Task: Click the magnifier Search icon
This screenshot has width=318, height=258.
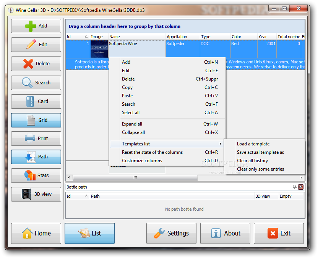Action: (27, 82)
